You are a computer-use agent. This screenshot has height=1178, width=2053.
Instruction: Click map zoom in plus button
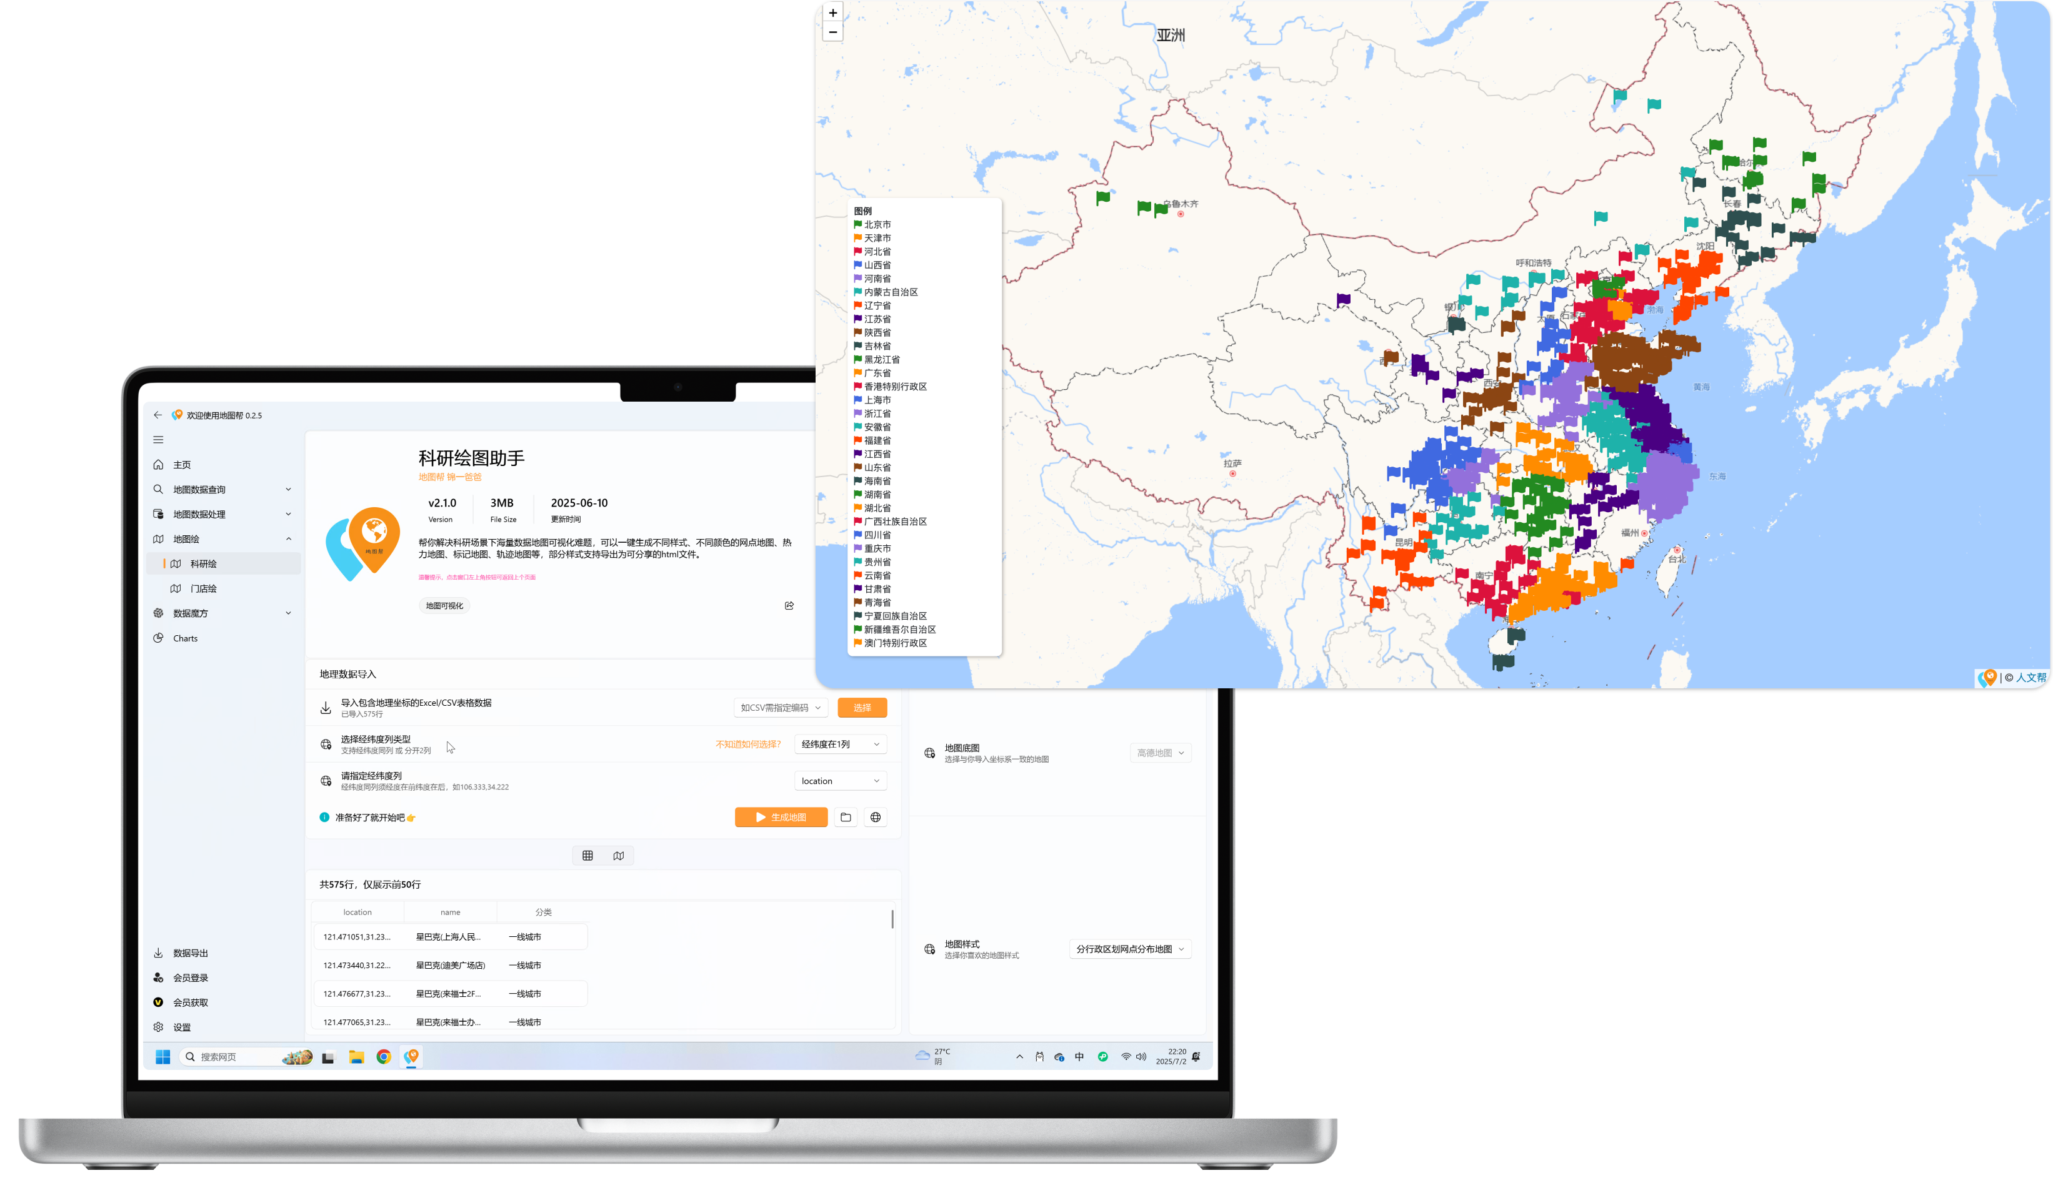click(832, 13)
